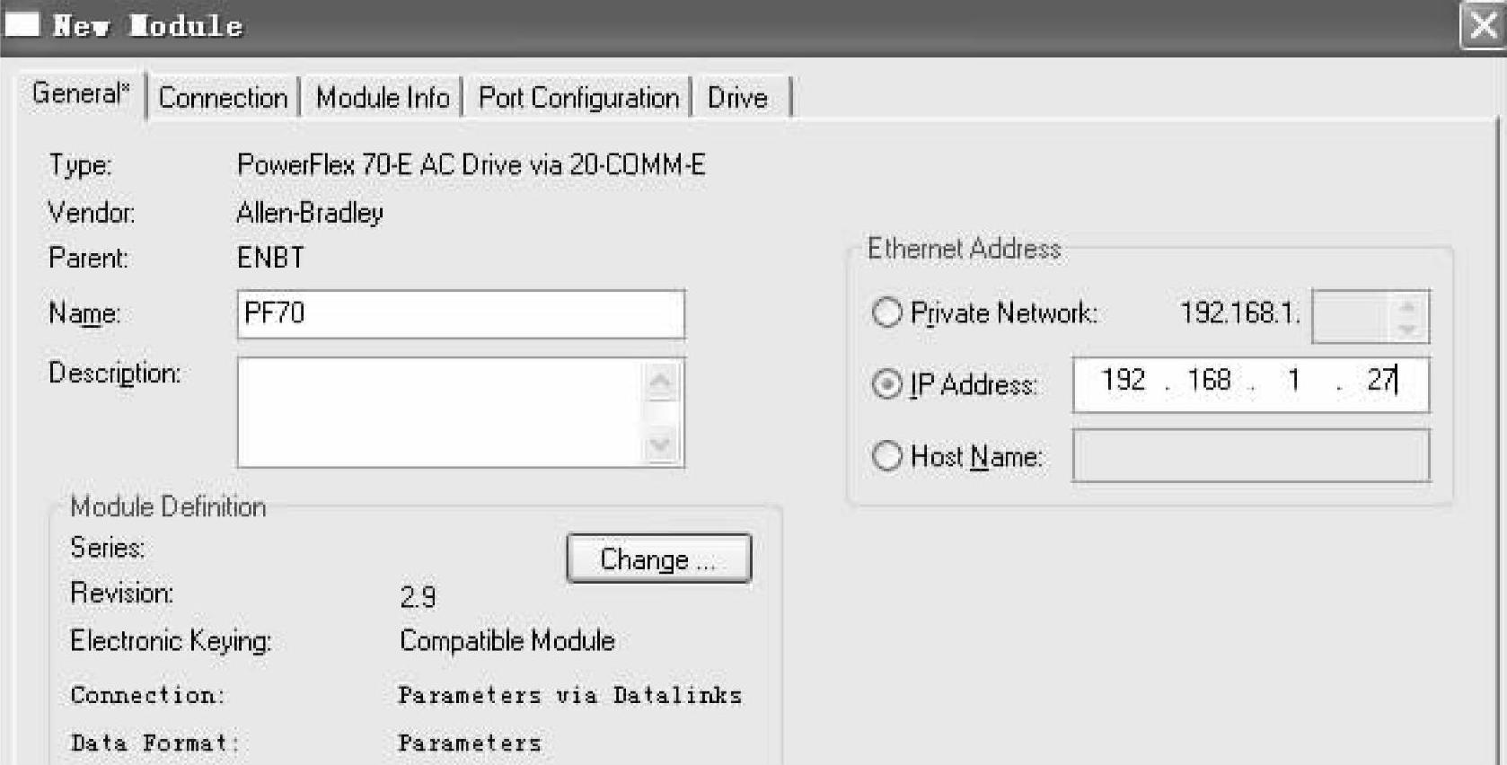Viewport: 1507px width, 765px height.
Task: Click the Host Name text field
Action: point(1250,456)
